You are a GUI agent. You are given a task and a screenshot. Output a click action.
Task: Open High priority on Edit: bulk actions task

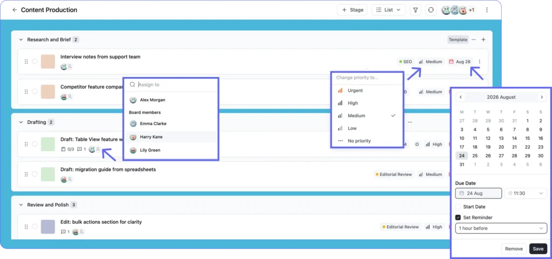(434, 227)
